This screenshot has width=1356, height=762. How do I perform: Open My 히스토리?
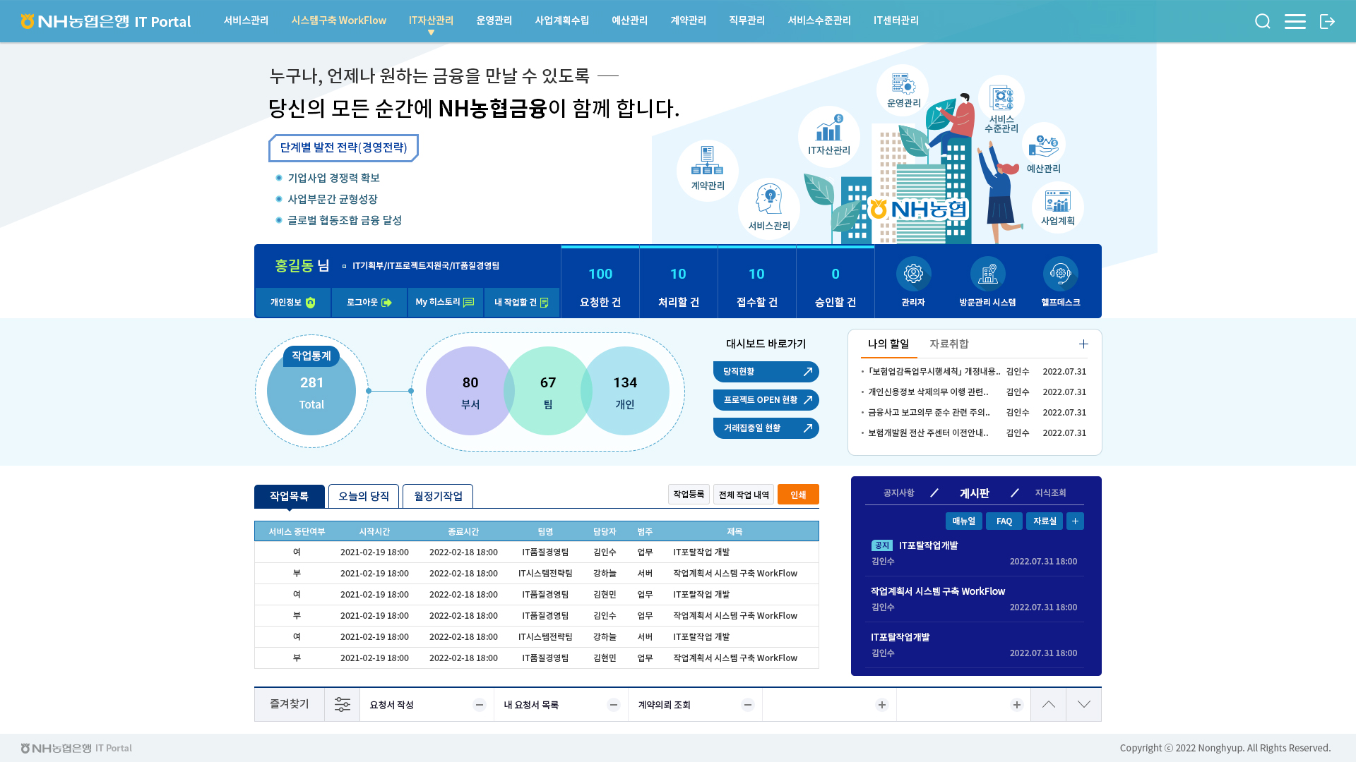tap(445, 302)
